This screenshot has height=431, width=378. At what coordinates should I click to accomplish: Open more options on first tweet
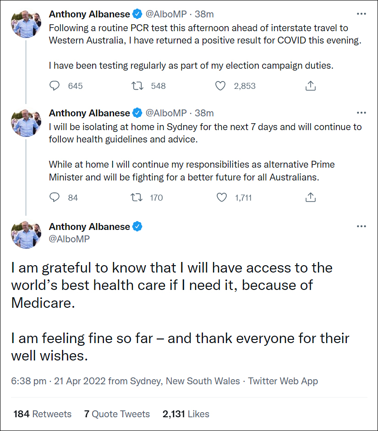[x=361, y=14]
